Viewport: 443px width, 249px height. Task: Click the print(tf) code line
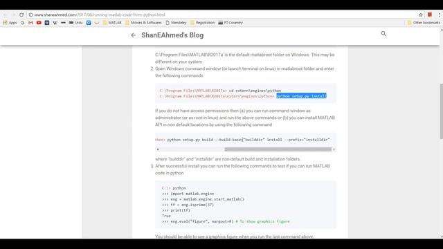(x=176, y=210)
